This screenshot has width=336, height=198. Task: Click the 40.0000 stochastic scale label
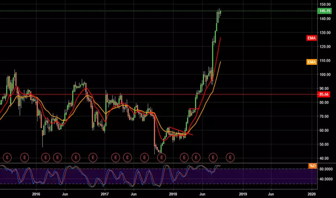pyautogui.click(x=326, y=179)
